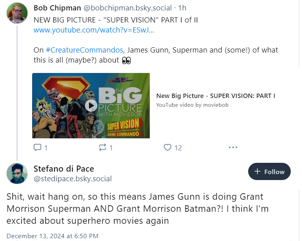Click 'YouTube video by moviebob' caption
Image resolution: width=302 pixels, height=241 pixels.
coord(192,105)
